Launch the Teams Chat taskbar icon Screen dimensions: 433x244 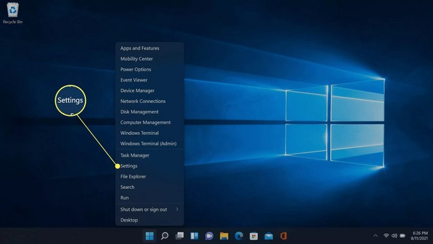click(209, 236)
